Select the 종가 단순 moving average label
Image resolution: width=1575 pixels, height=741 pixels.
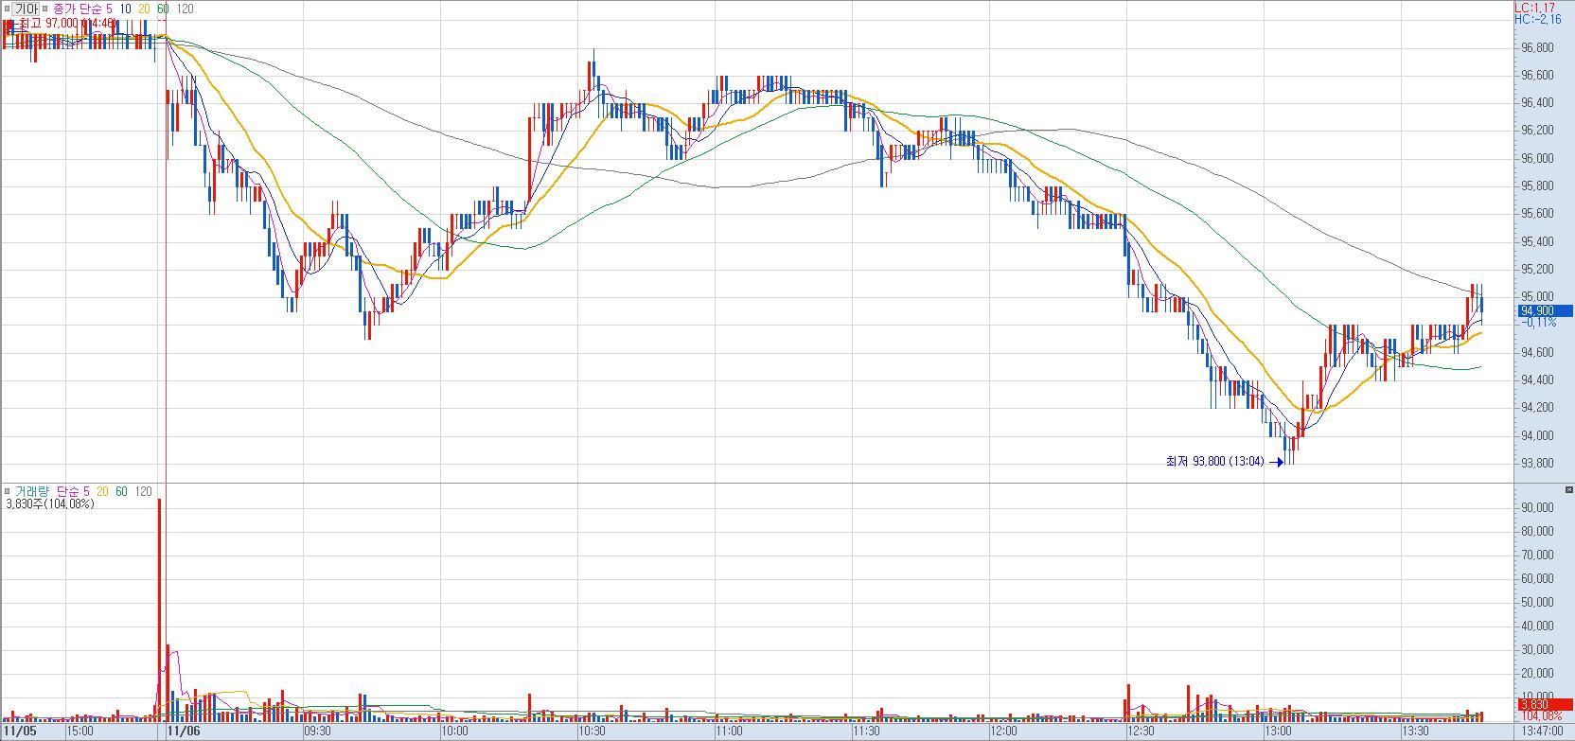[x=78, y=9]
